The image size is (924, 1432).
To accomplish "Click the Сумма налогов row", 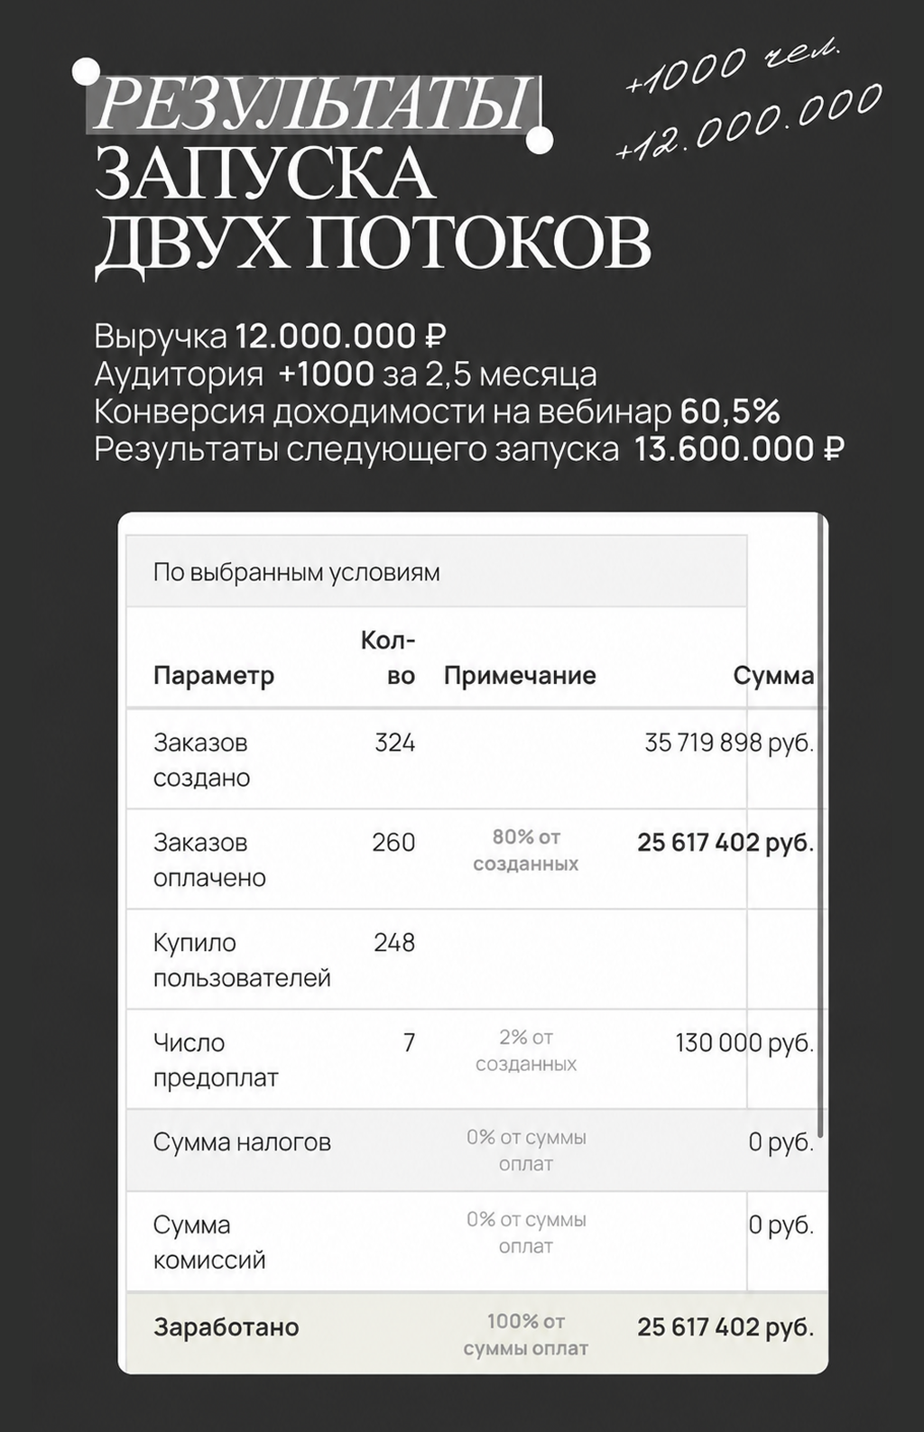I will (476, 1150).
